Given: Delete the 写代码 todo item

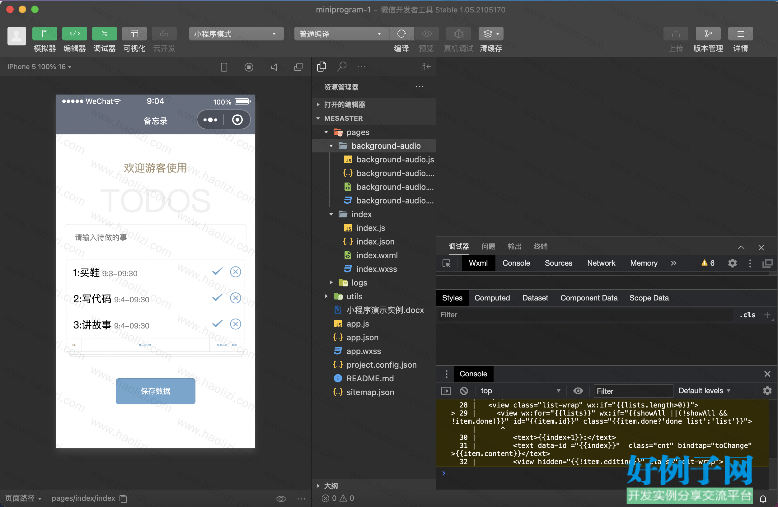Looking at the screenshot, I should 235,298.
